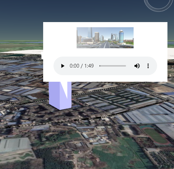Click the 0:00 / 1:49 time display
Viewport: 174px width, 169px height.
[82, 66]
